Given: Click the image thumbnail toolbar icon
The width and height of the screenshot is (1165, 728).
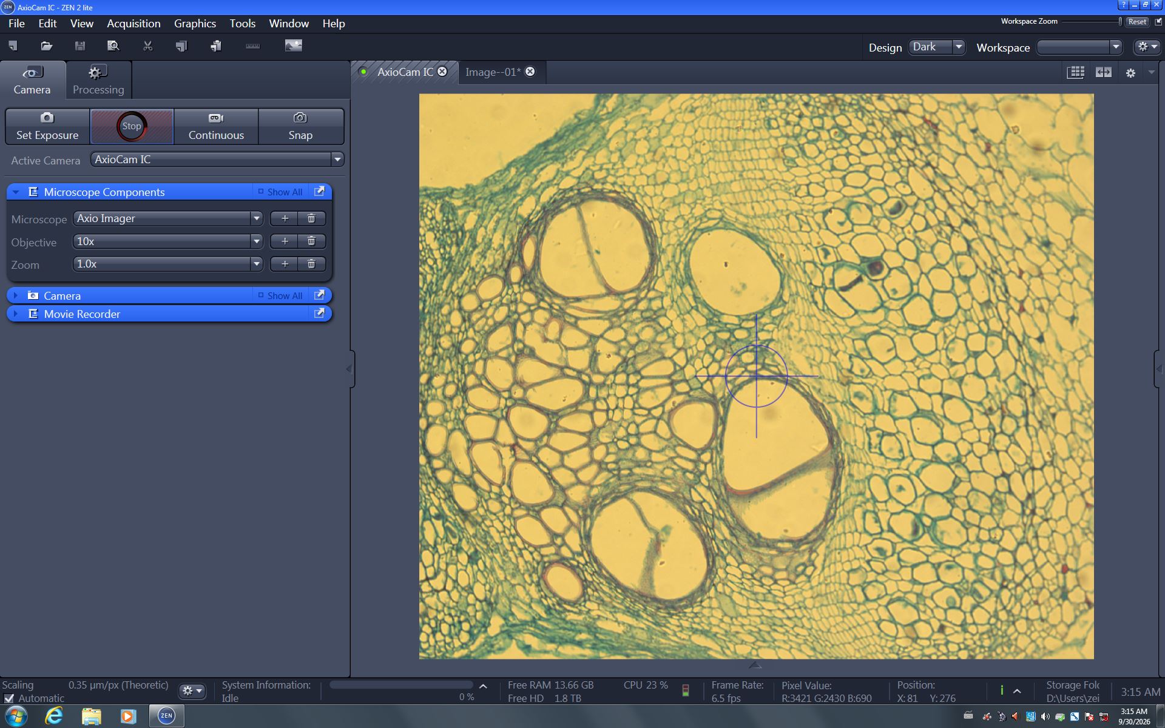Looking at the screenshot, I should [293, 45].
